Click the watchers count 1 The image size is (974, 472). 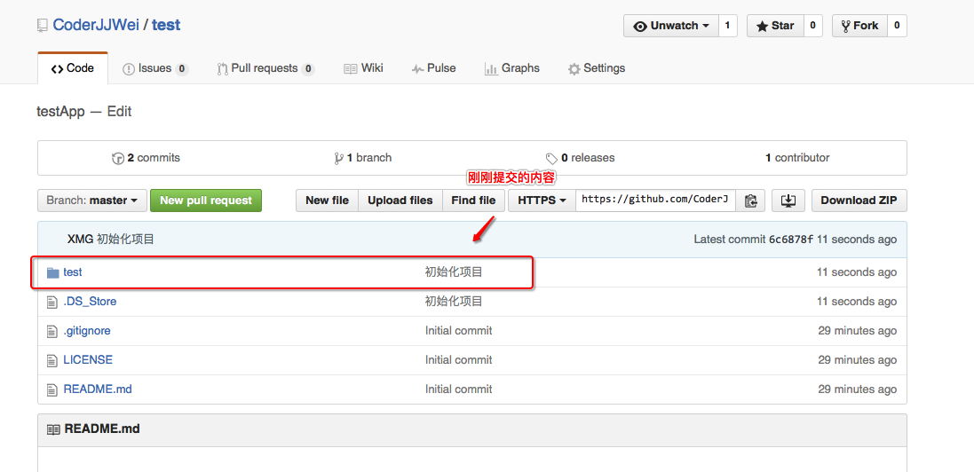[727, 26]
